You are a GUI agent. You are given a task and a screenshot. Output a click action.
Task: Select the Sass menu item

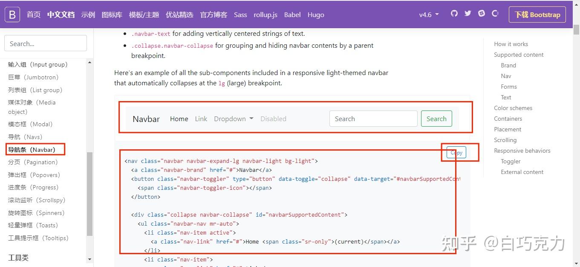coord(240,14)
